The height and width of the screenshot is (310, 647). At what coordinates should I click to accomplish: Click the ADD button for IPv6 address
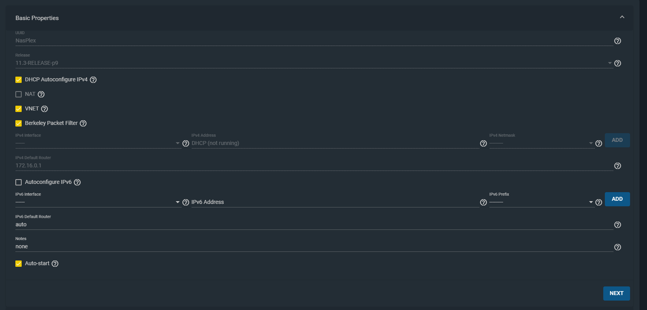pos(617,199)
